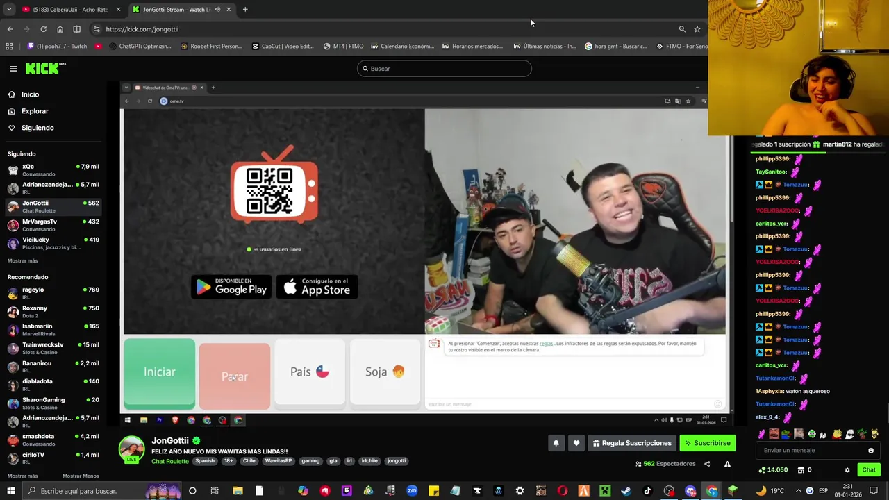The height and width of the screenshot is (500, 889).
Task: Open new browser tab
Action: [x=245, y=10]
